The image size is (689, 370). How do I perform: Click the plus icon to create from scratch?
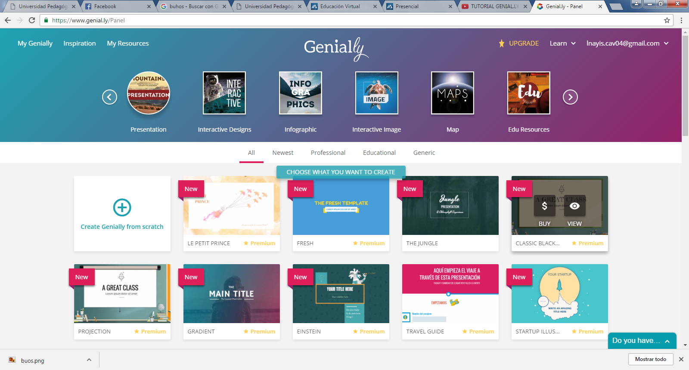(x=122, y=207)
